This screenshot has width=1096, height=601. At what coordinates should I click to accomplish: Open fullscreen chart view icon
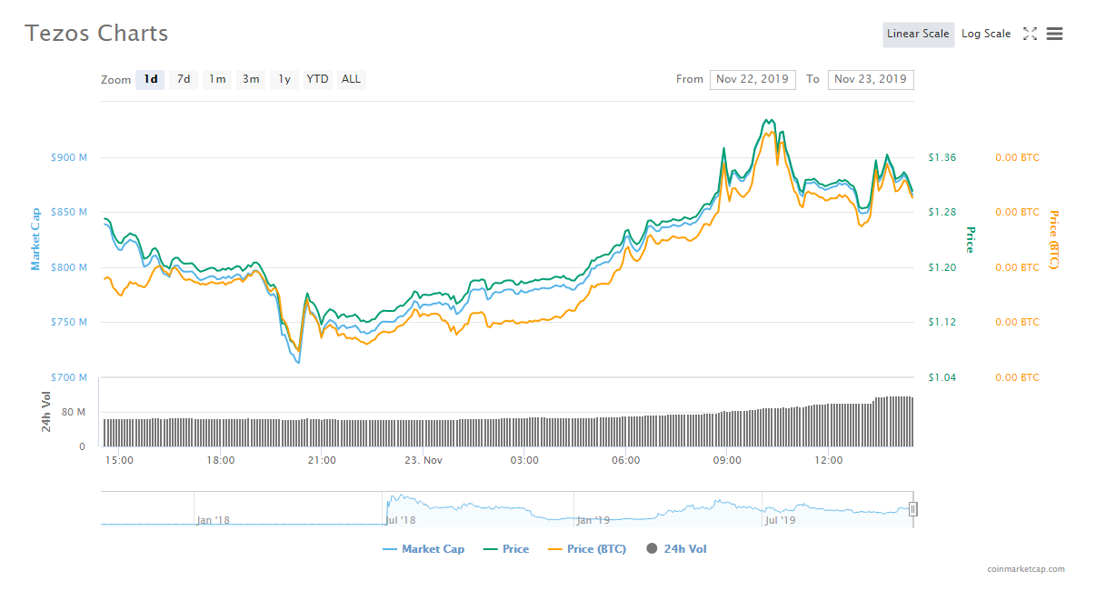click(1030, 34)
